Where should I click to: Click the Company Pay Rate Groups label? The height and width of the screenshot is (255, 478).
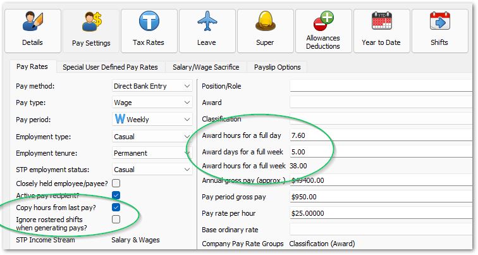point(243,244)
